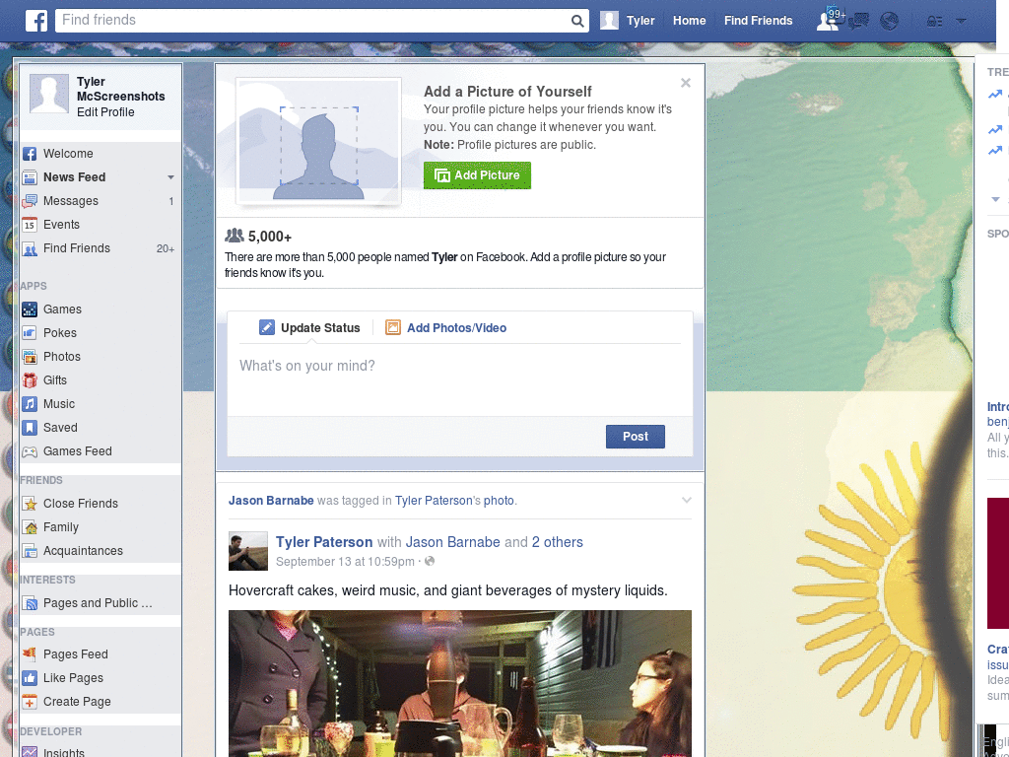Open Insights under Developer
1009x757 pixels.
coord(61,752)
